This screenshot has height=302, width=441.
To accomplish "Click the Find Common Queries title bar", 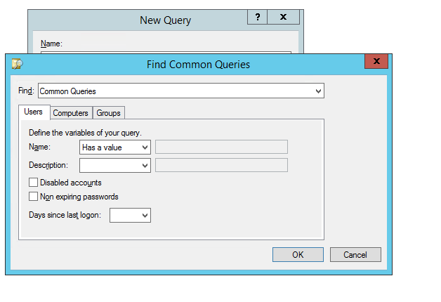I will point(198,65).
